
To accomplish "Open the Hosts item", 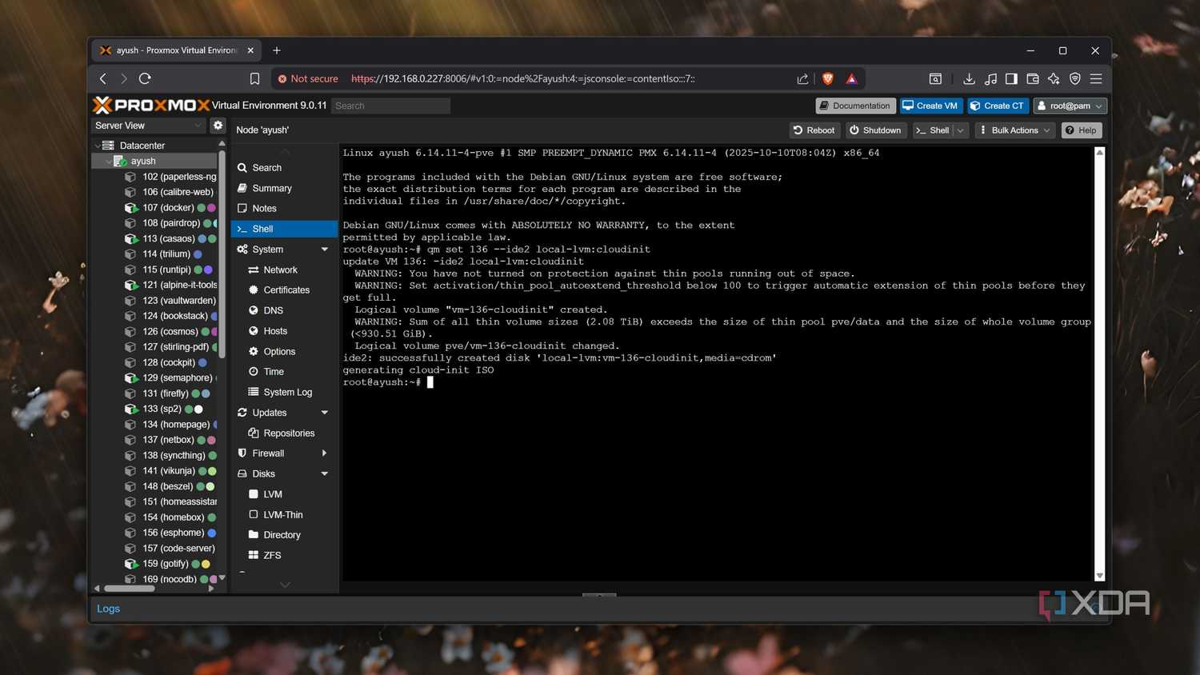I will 284,331.
